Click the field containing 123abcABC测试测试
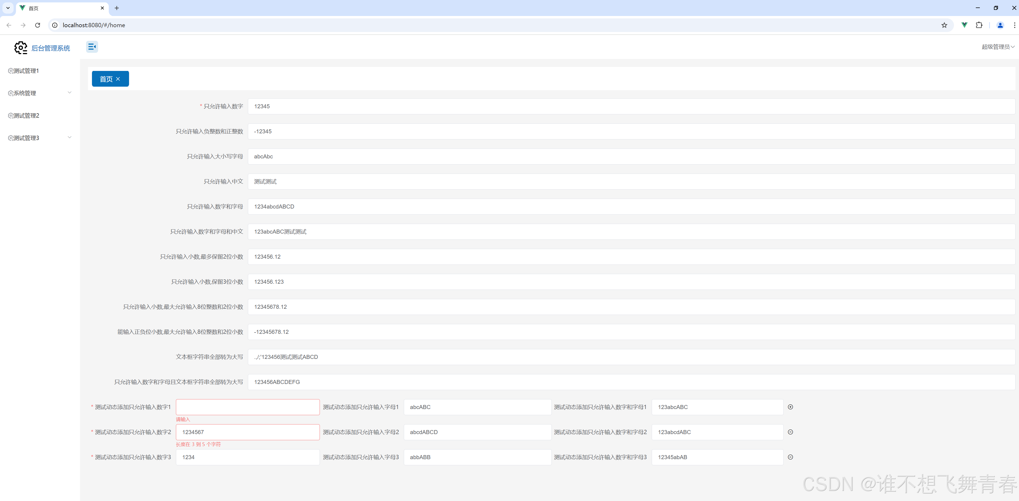This screenshot has height=501, width=1019. (631, 231)
